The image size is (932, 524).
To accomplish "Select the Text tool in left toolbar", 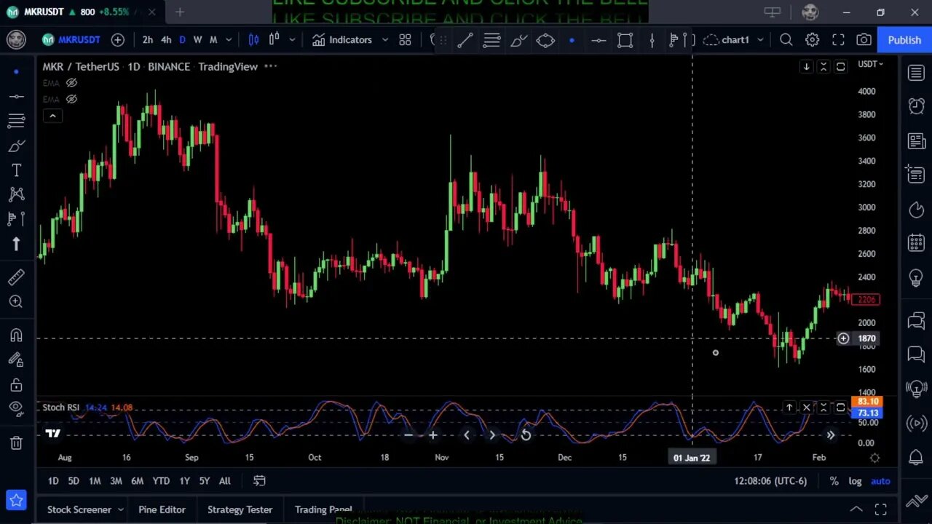I will click(16, 170).
